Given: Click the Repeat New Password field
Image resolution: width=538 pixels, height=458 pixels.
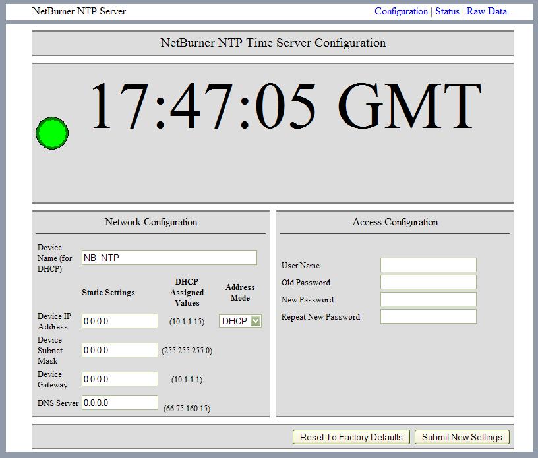Looking at the screenshot, I should (x=428, y=316).
